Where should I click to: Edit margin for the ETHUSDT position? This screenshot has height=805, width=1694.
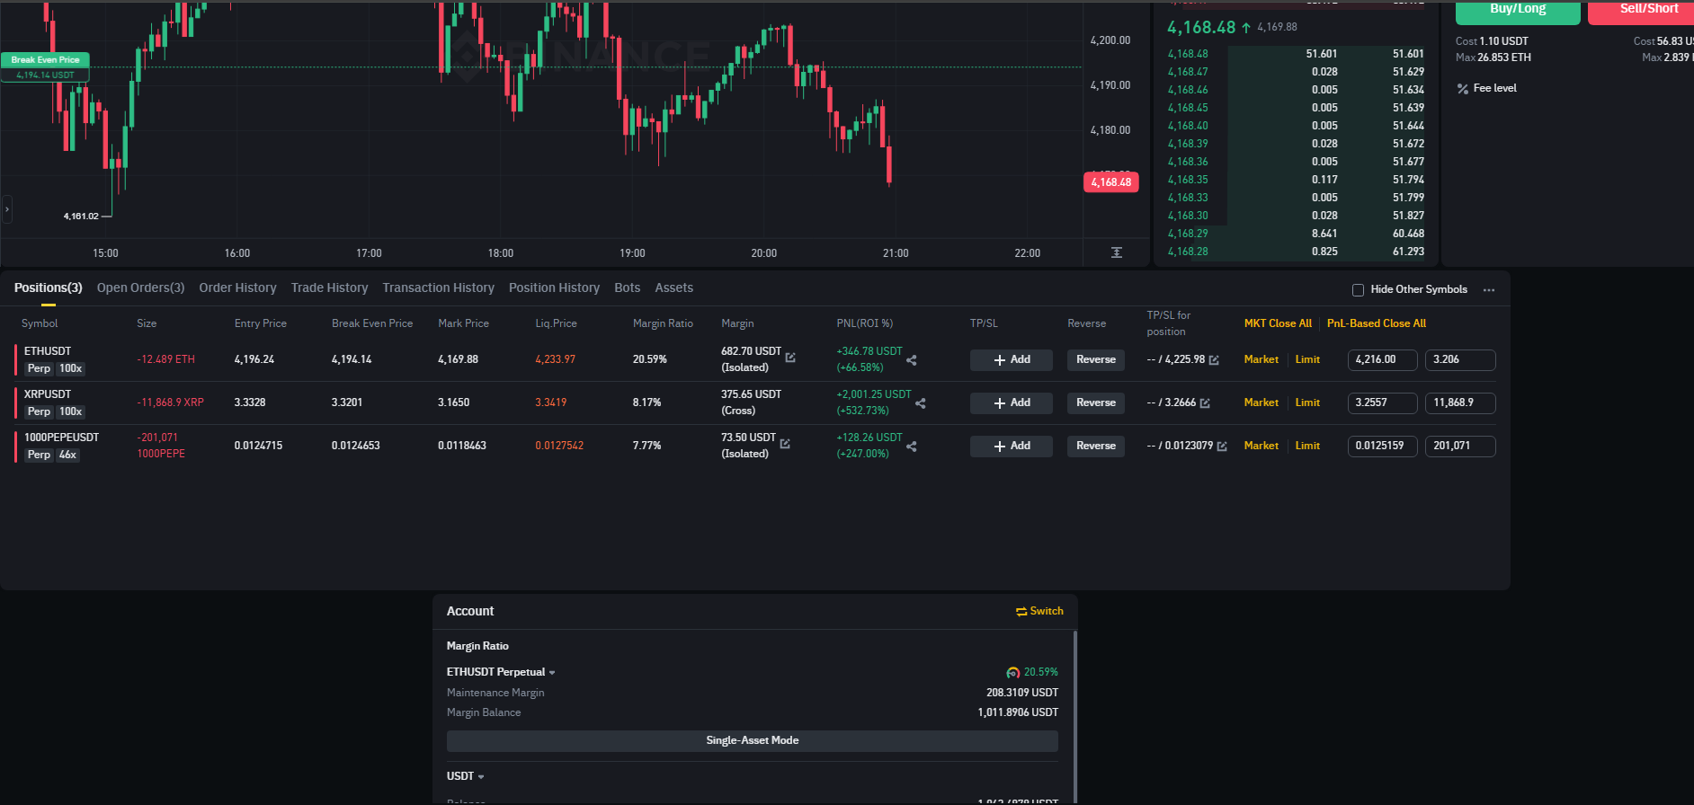tap(790, 358)
